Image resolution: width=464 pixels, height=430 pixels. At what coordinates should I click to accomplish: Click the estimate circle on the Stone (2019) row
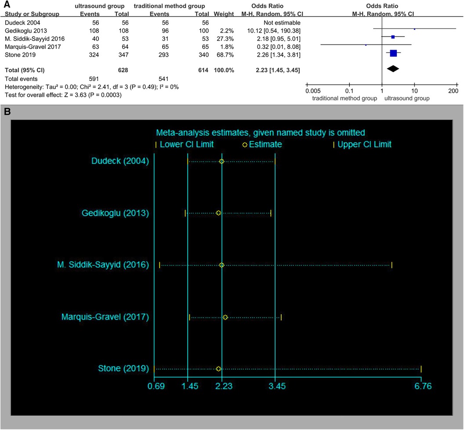pos(218,369)
